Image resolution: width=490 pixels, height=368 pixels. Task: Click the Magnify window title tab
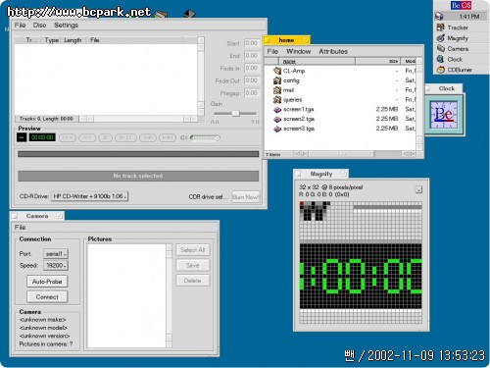click(x=321, y=174)
